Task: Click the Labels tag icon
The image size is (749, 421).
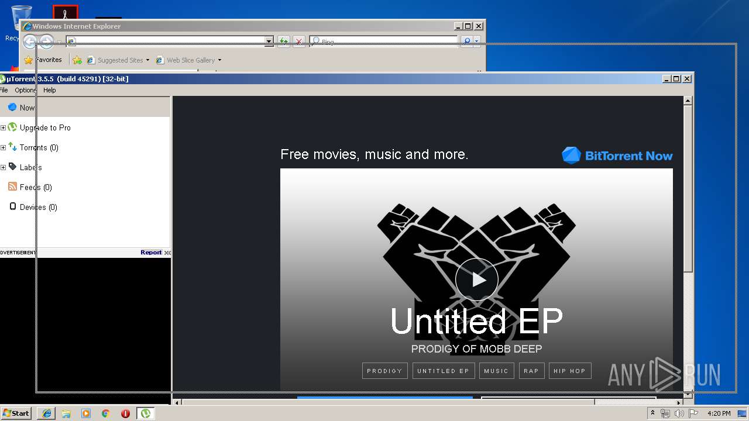Action: 12,167
